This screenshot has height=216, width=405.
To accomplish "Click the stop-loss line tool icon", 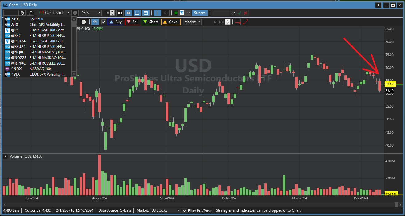I will [x=237, y=22].
